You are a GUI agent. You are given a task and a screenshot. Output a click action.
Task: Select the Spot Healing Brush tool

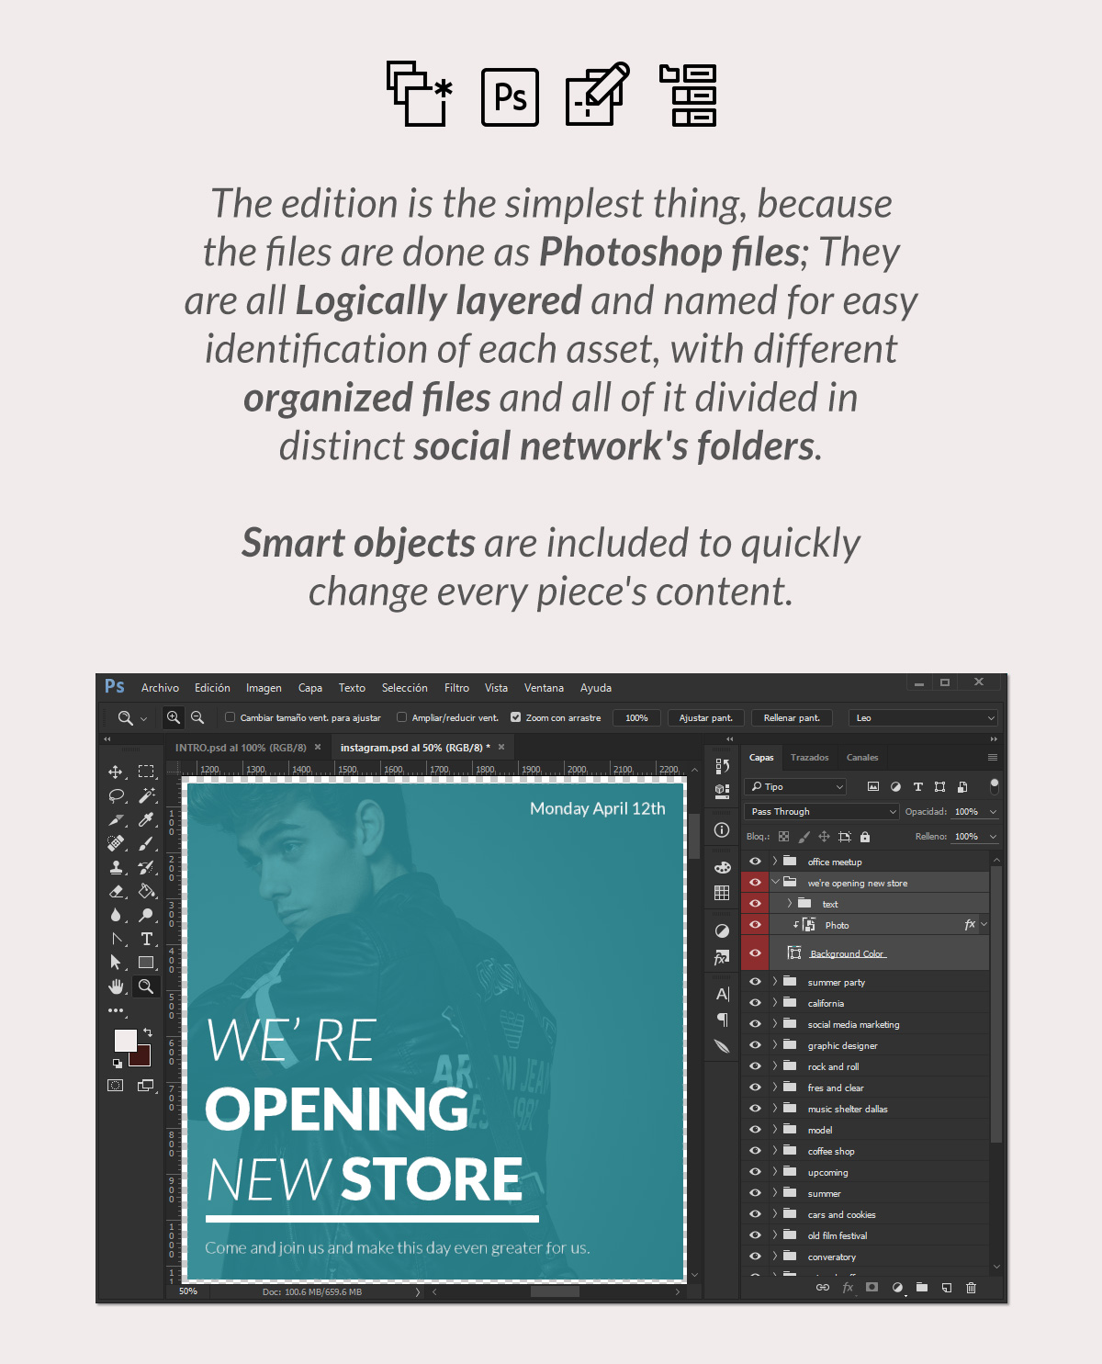(x=116, y=843)
